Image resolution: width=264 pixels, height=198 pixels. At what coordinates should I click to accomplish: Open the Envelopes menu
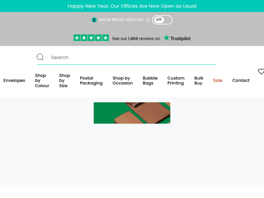point(14,81)
